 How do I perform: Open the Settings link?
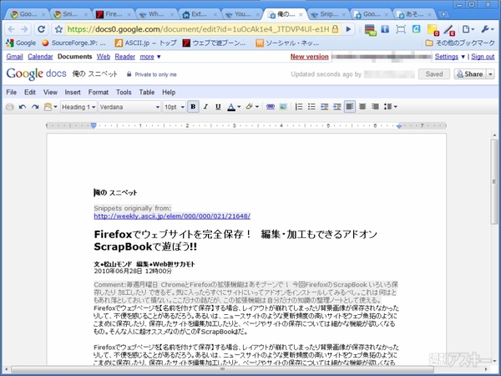pos(447,57)
